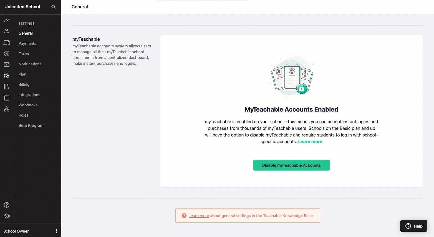Screen dimensions: 434x237
Task: Open Integrations settings
Action: [29, 95]
